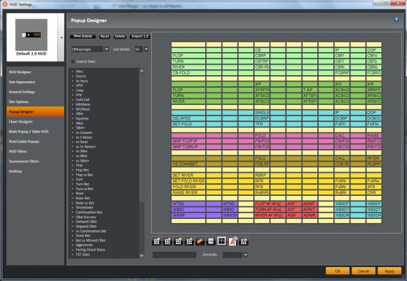The height and width of the screenshot is (281, 407).
Task: Select Delayed CBet in the stats tree
Action: pos(86,222)
